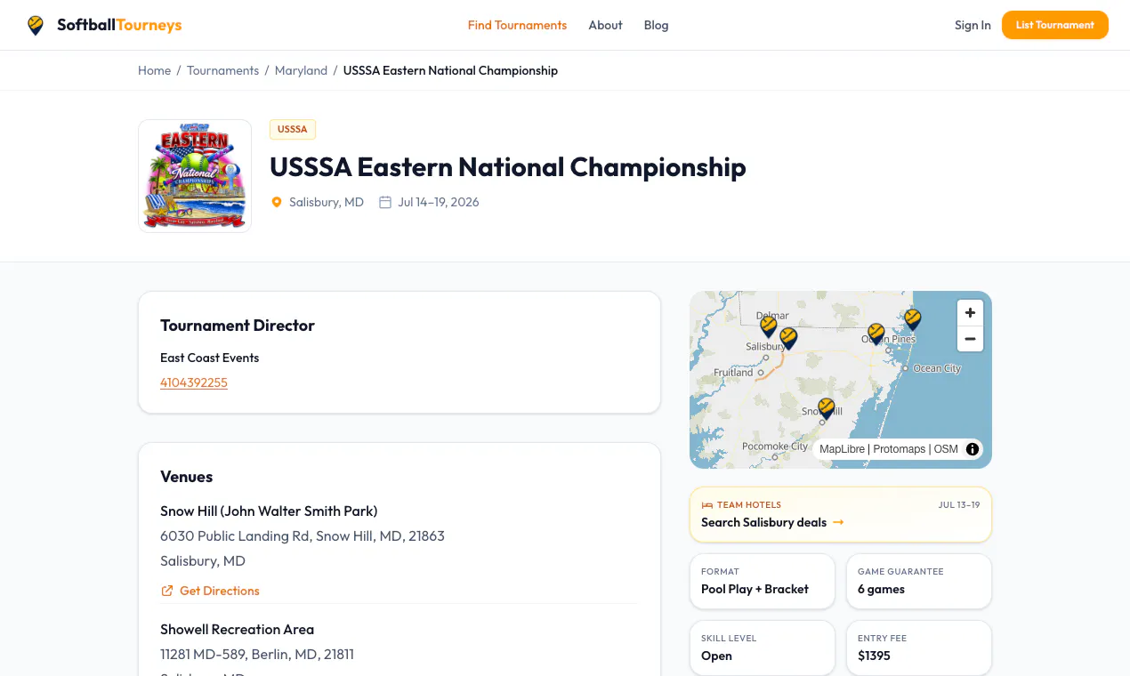The width and height of the screenshot is (1130, 676).
Task: Click the USSSA Eastern National Championship breadcrumb
Action: (450, 70)
